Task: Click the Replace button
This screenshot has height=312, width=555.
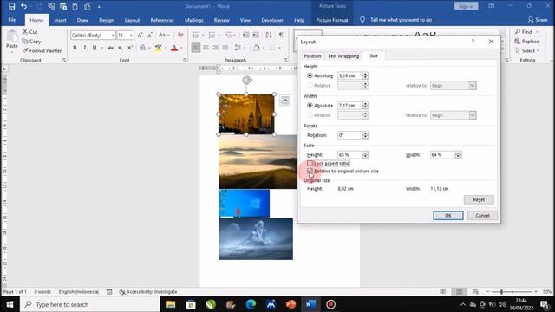Action: (527, 41)
